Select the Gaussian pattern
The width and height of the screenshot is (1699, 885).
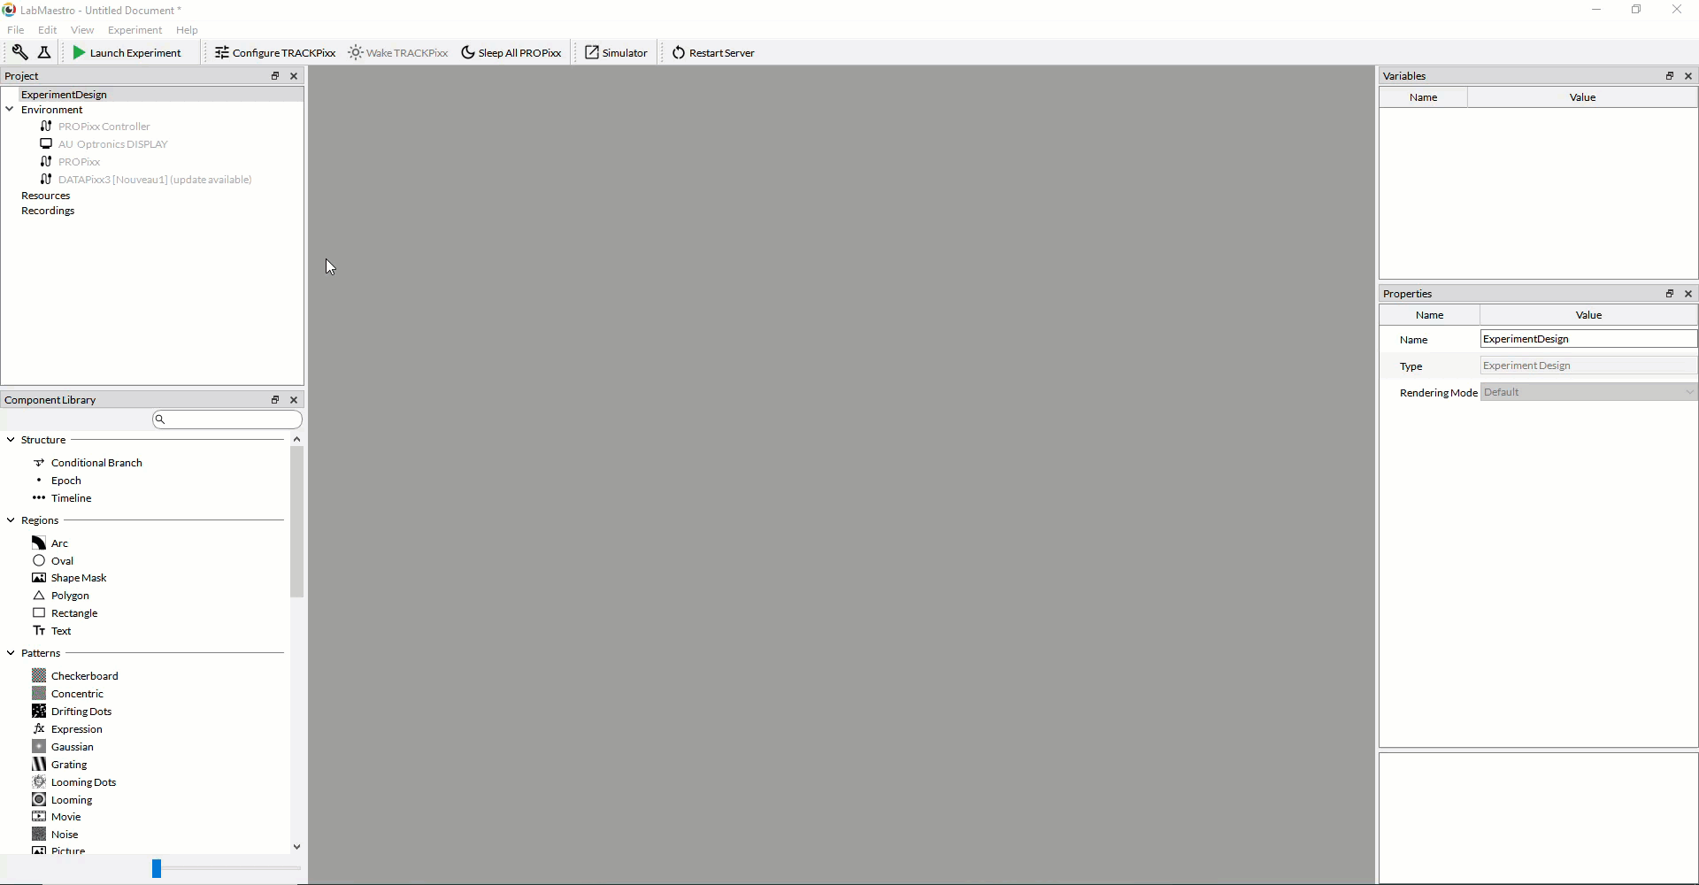(x=71, y=746)
